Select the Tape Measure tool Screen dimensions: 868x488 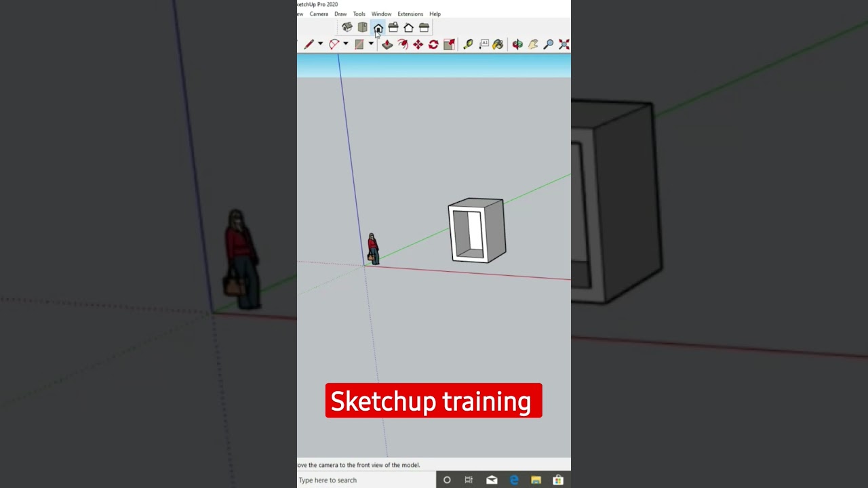tap(468, 44)
